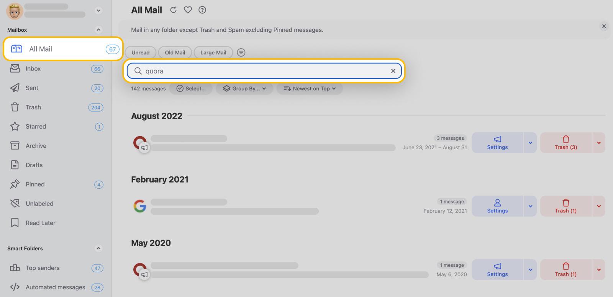Click the search magnifier icon
Viewport: 613px width, 297px height.
(138, 71)
